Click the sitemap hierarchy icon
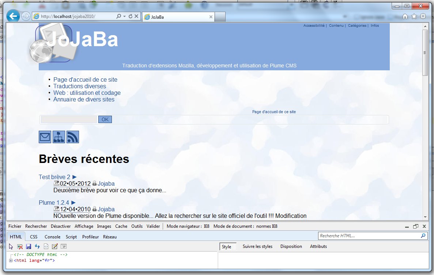Image resolution: width=434 pixels, height=275 pixels. tap(59, 137)
